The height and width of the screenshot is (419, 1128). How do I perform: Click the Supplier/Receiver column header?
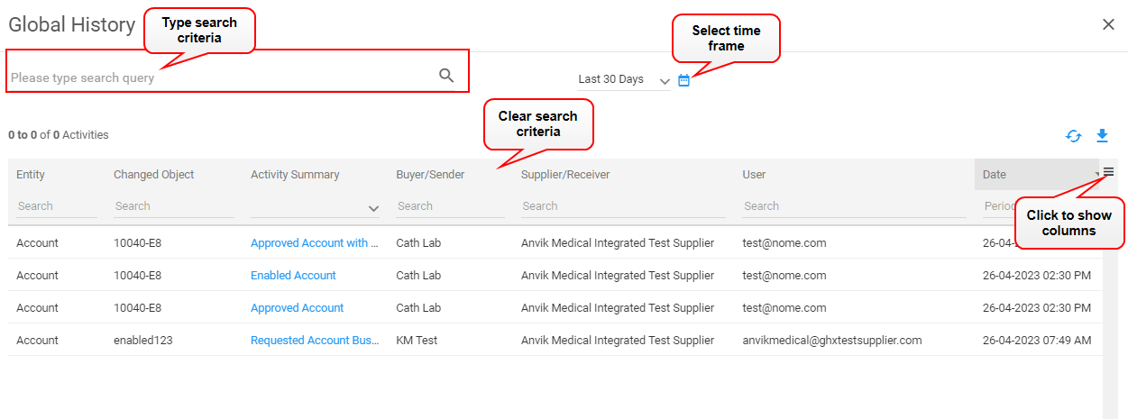(565, 175)
